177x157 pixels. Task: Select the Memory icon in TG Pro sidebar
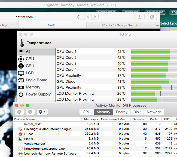[21, 87]
